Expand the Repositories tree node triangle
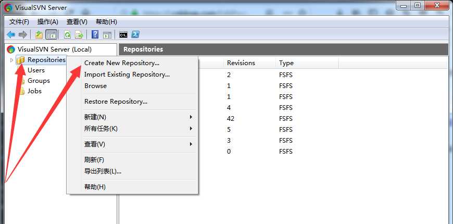This screenshot has width=453, height=224. [11, 60]
